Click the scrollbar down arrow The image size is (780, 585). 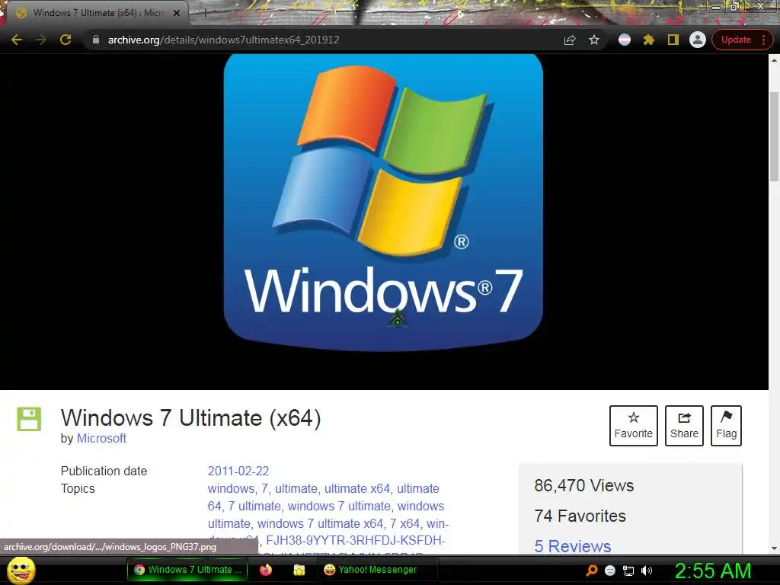tap(774, 548)
